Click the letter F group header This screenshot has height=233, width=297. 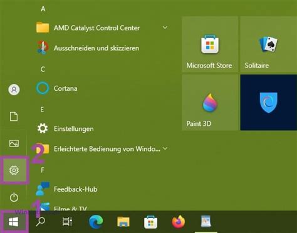click(x=43, y=170)
